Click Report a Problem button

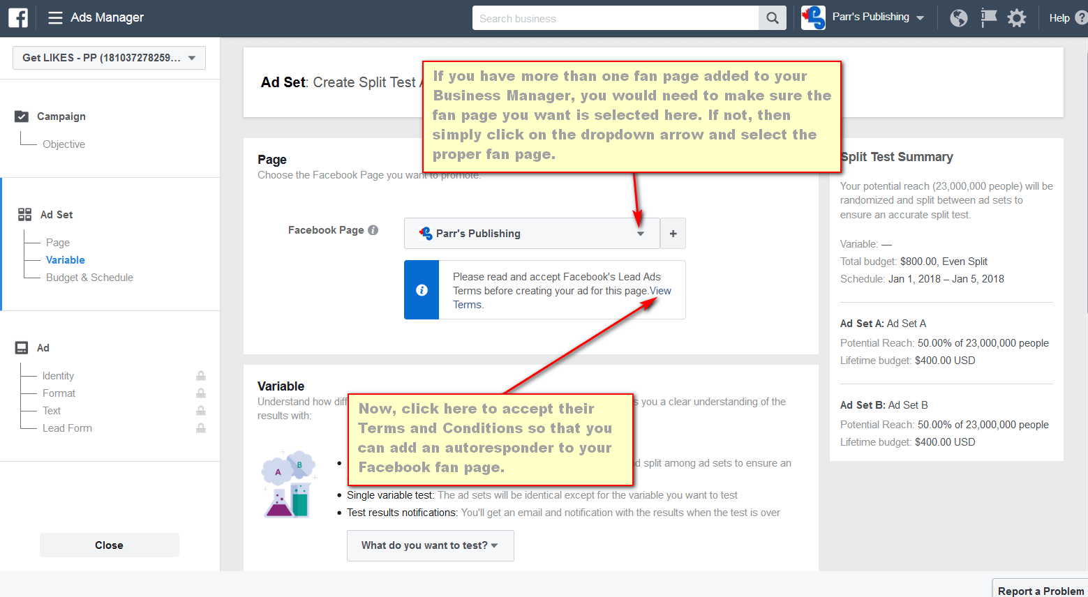point(1041,591)
